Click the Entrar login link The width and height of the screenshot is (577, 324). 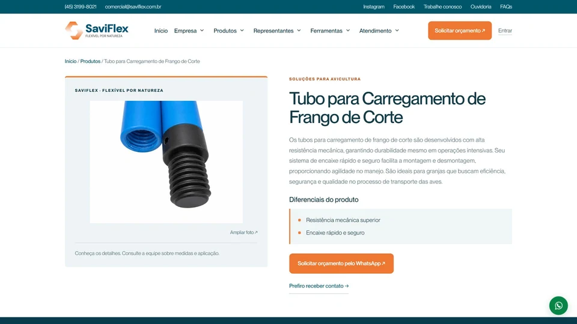tap(505, 31)
